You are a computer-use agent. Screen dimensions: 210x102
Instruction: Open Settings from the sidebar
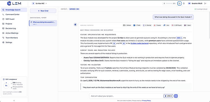[x=14, y=42]
